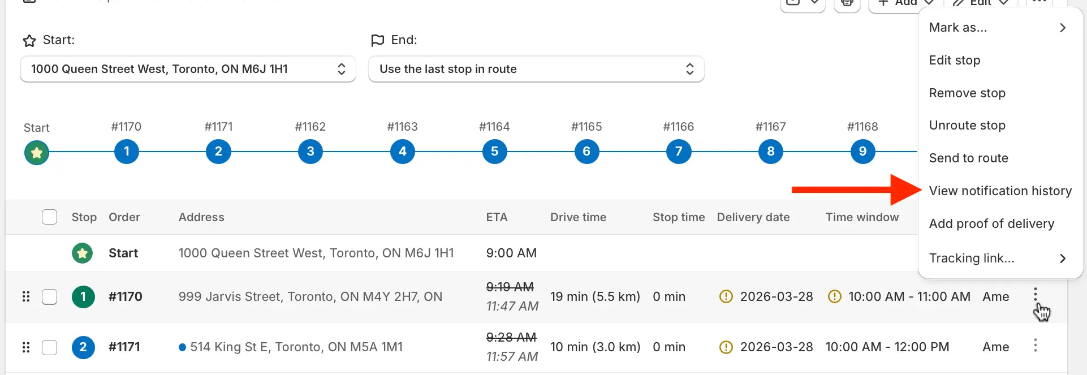
Task: Click the drag handle for stop #1170
Action: 26,296
